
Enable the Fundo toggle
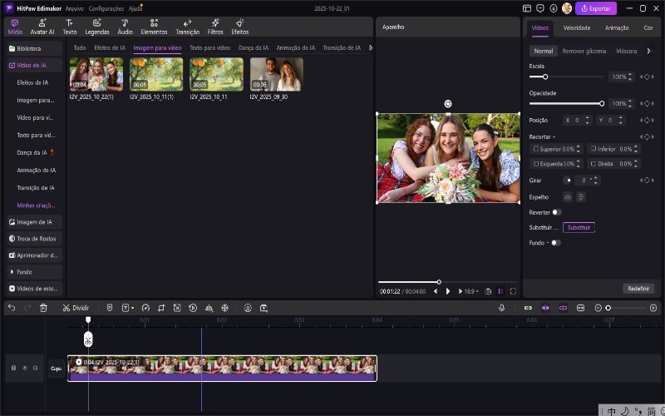[x=555, y=243]
